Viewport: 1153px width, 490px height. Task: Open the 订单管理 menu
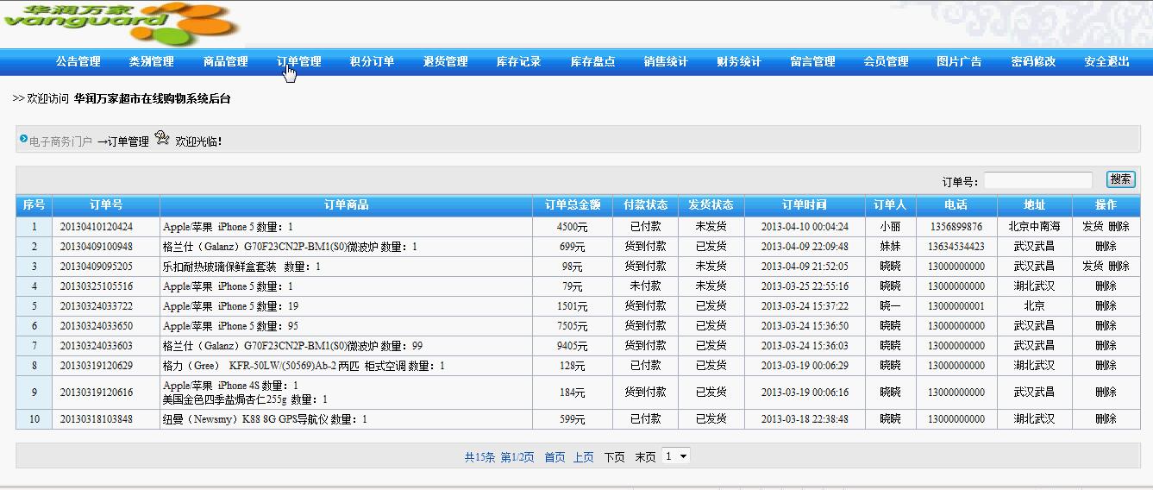point(298,62)
